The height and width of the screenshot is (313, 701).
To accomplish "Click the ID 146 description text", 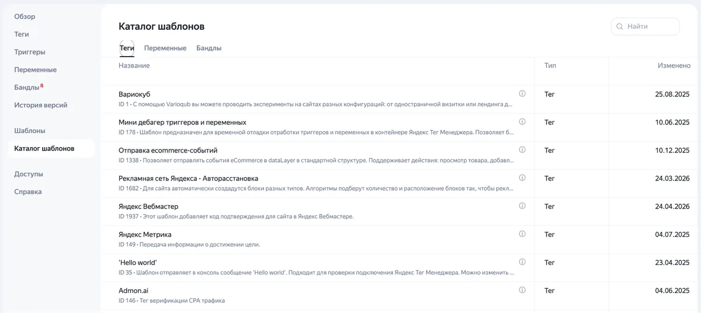I will (172, 301).
